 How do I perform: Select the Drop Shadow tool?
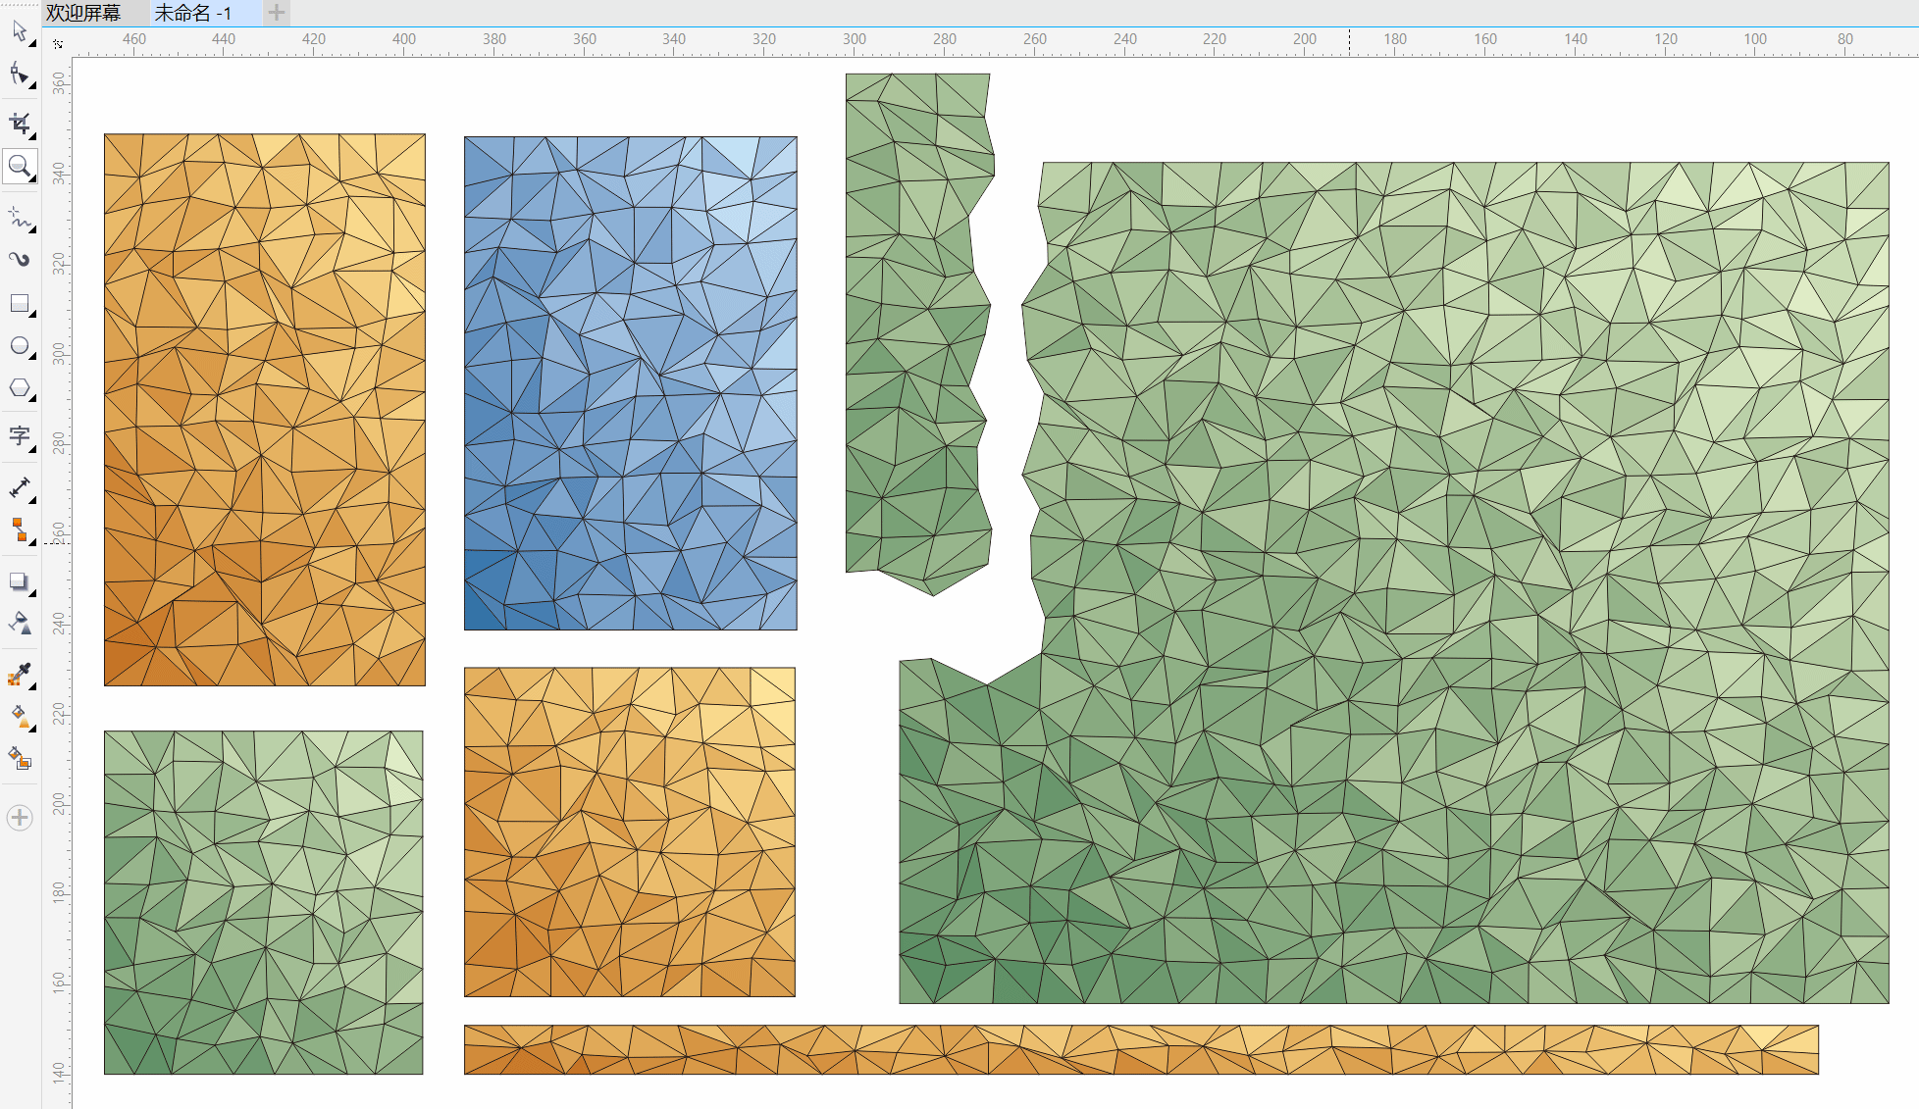19,581
